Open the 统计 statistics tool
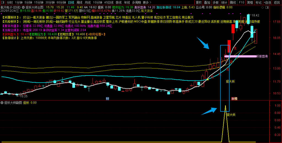 click(x=224, y=2)
